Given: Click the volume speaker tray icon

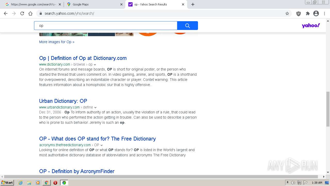Looking at the screenshot, I should click(x=293, y=183).
